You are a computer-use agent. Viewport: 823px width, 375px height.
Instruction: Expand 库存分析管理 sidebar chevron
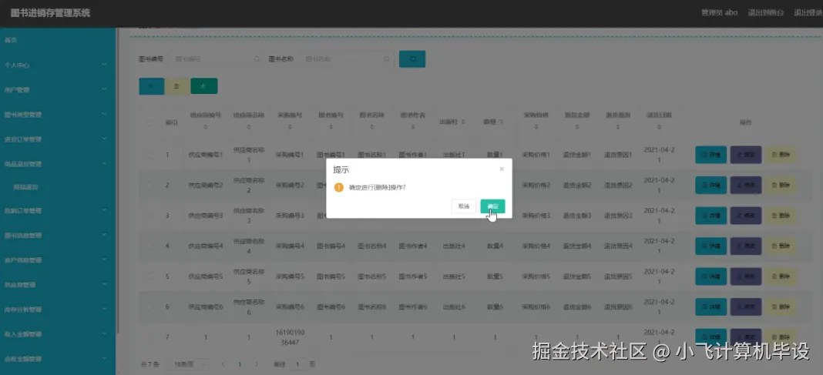pos(104,309)
